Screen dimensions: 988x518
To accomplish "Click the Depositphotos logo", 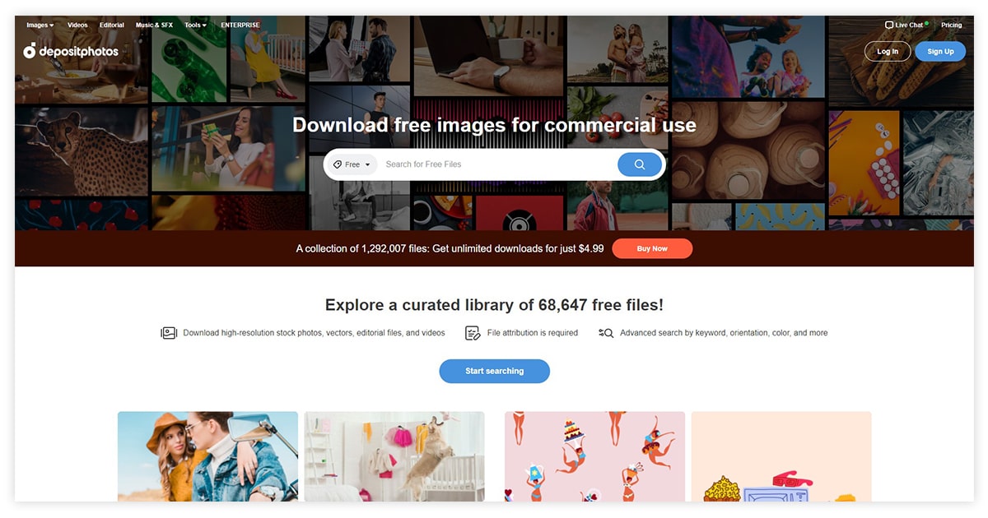I will [x=71, y=51].
